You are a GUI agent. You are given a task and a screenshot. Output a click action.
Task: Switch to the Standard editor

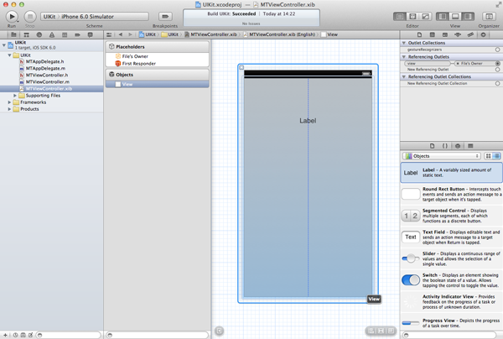[400, 17]
